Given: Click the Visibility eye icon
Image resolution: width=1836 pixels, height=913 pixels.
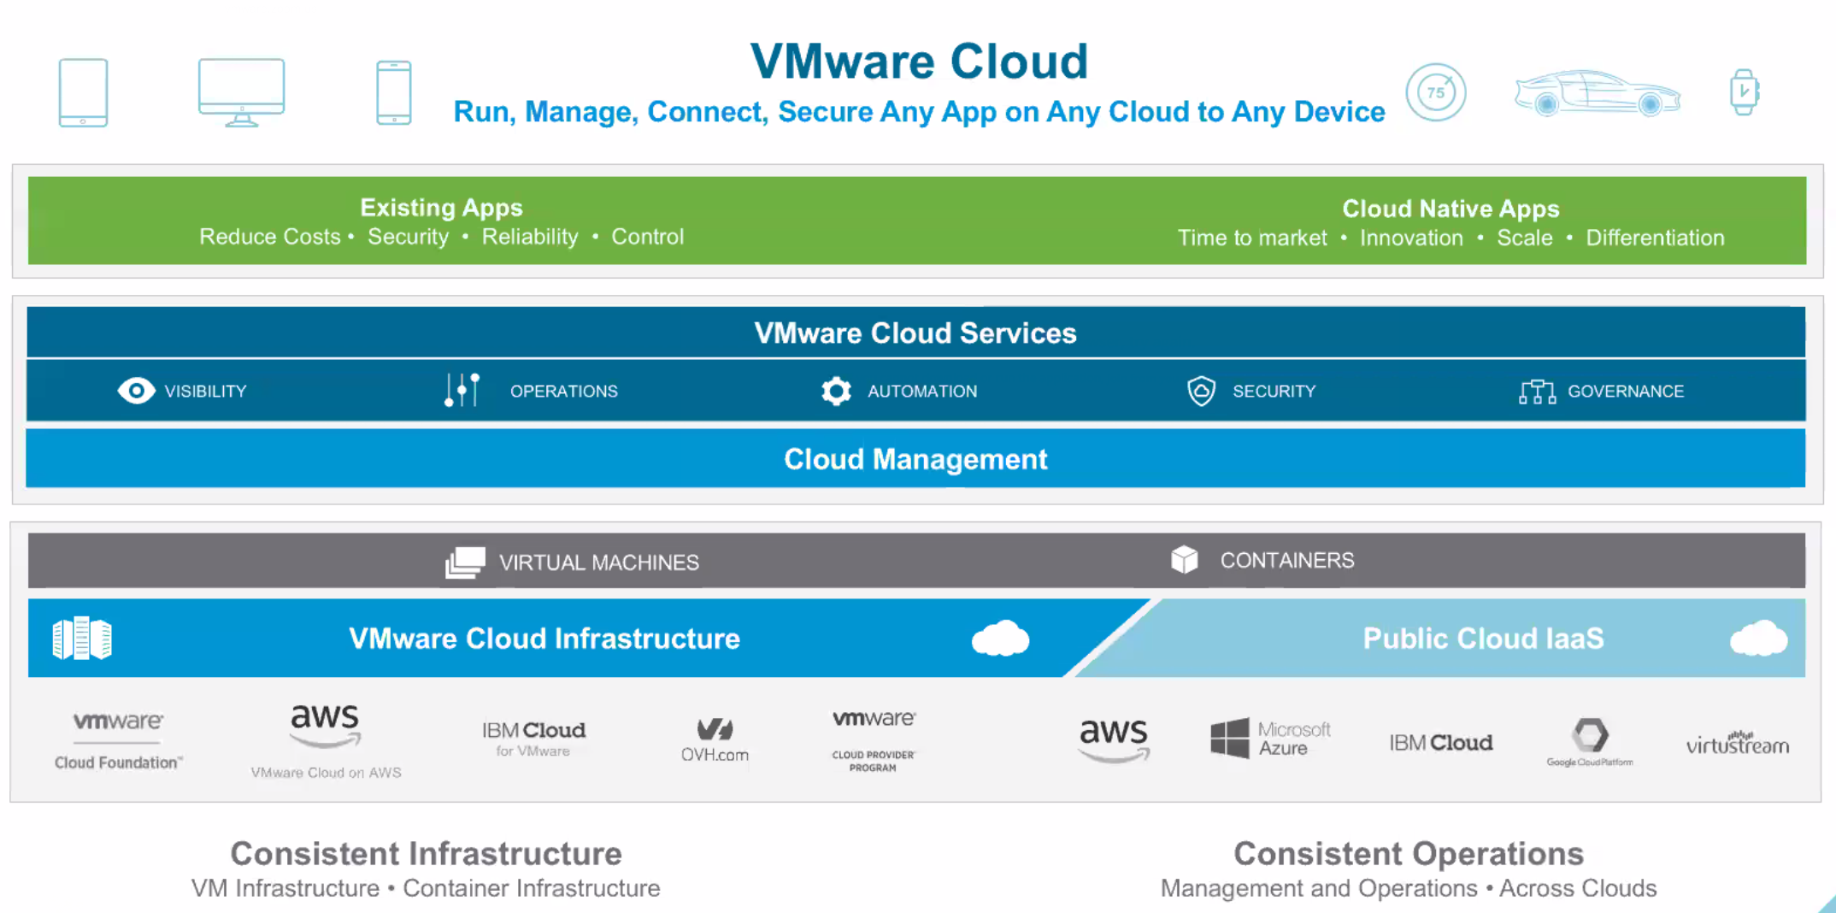Looking at the screenshot, I should pos(136,391).
